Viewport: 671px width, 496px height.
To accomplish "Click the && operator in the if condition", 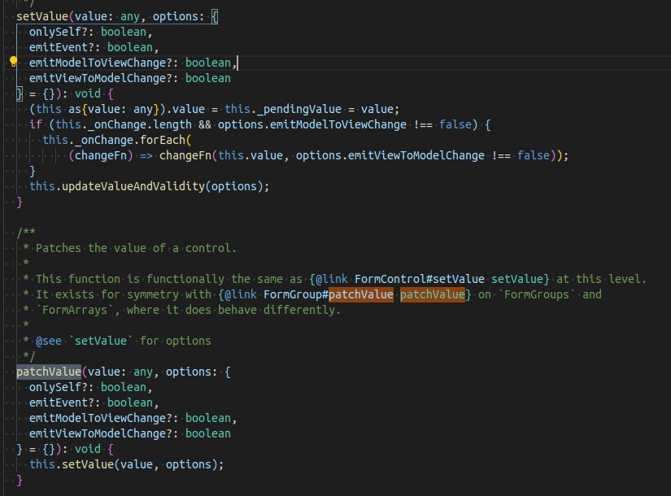I will tap(205, 124).
